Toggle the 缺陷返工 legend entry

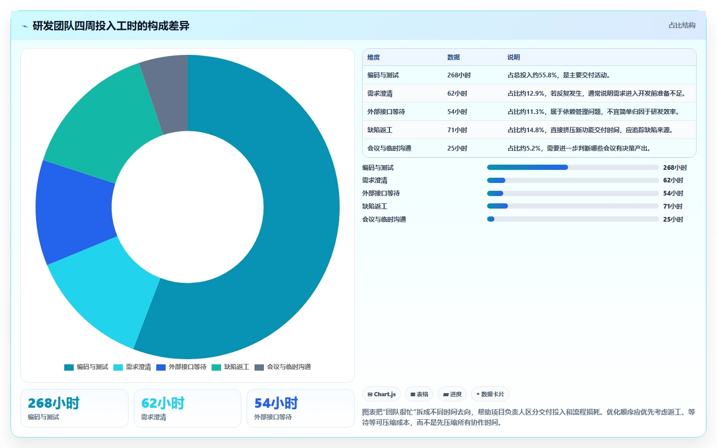point(230,367)
